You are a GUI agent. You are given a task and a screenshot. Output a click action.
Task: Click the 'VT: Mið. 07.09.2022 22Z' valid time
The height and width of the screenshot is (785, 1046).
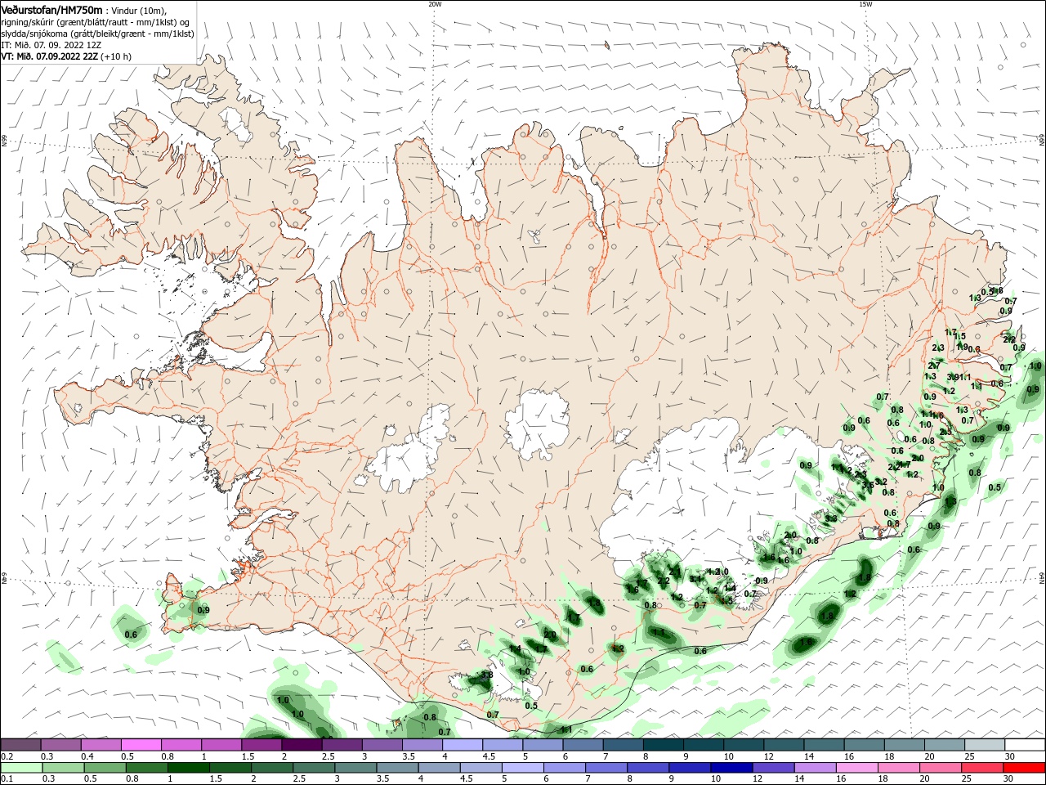click(x=49, y=56)
